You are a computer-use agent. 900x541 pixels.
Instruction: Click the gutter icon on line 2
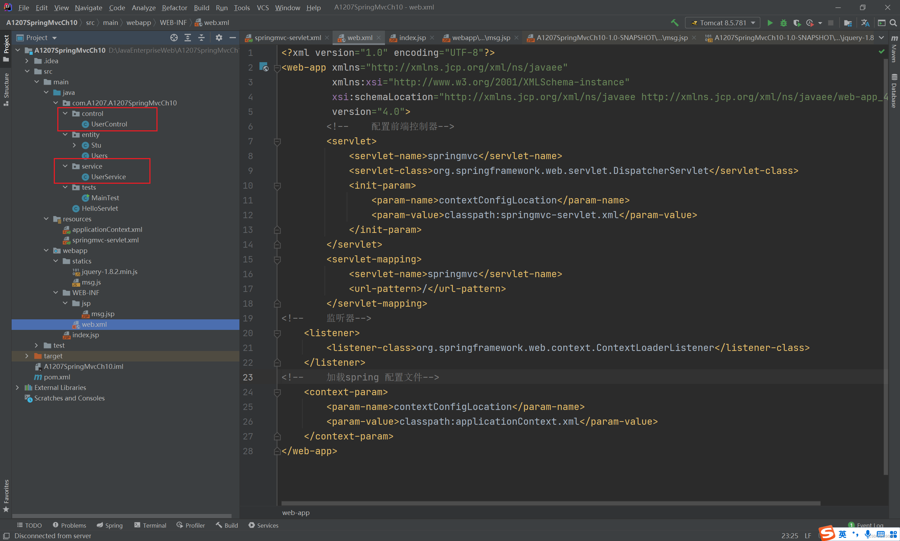(x=263, y=67)
